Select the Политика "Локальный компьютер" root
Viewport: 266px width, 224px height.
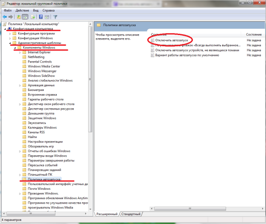click(33, 24)
